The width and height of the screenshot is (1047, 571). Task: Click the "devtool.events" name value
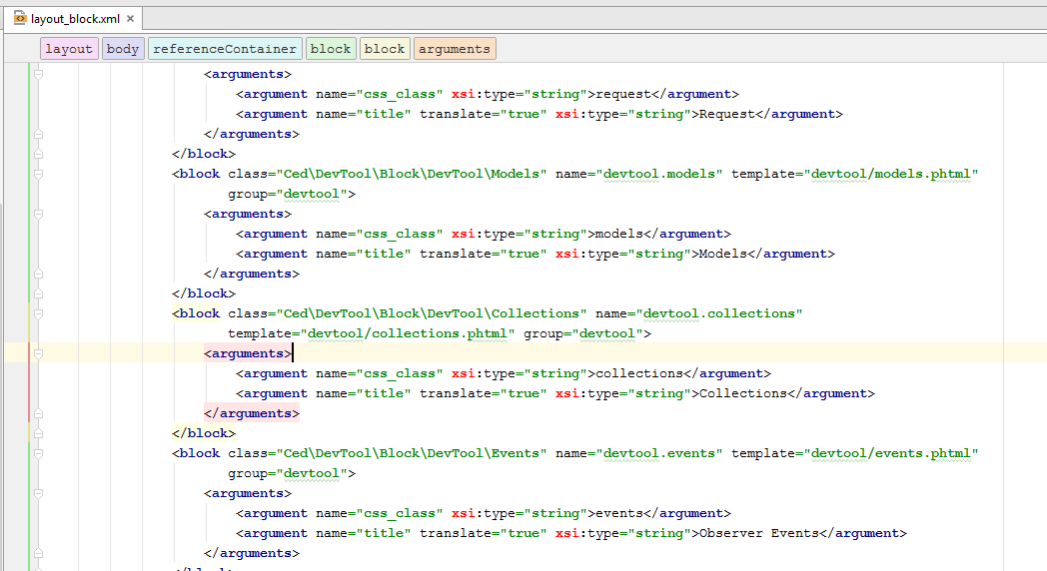click(659, 453)
